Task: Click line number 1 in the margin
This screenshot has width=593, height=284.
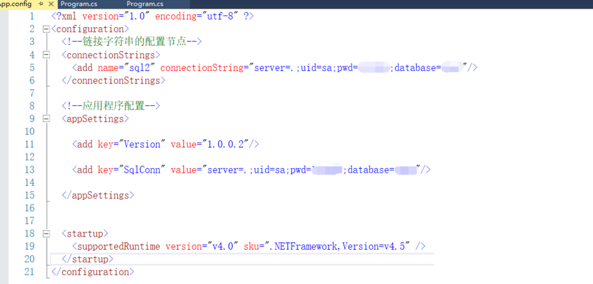Action: point(31,16)
